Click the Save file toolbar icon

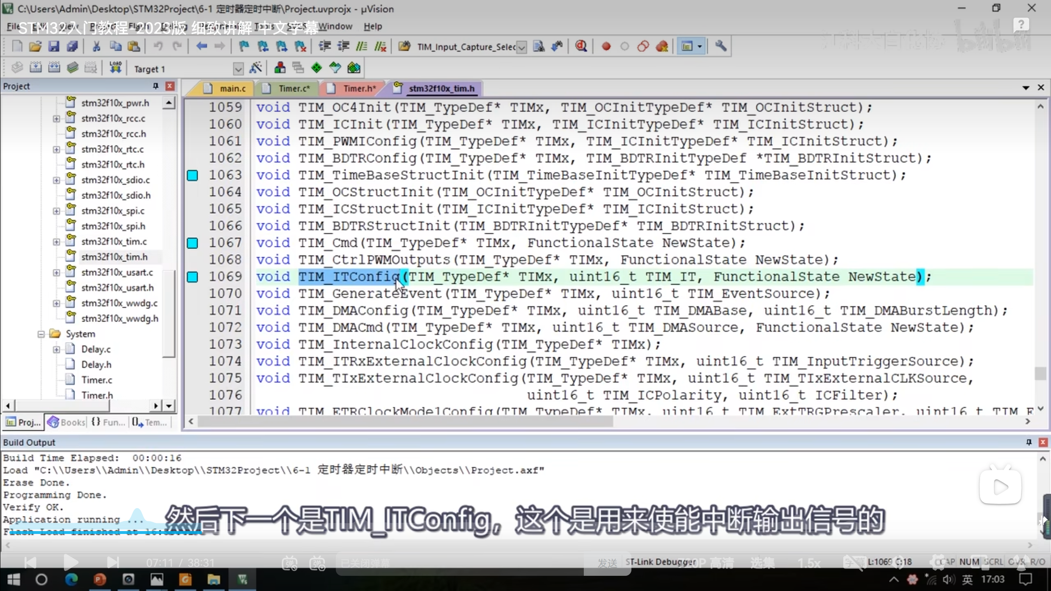click(54, 46)
